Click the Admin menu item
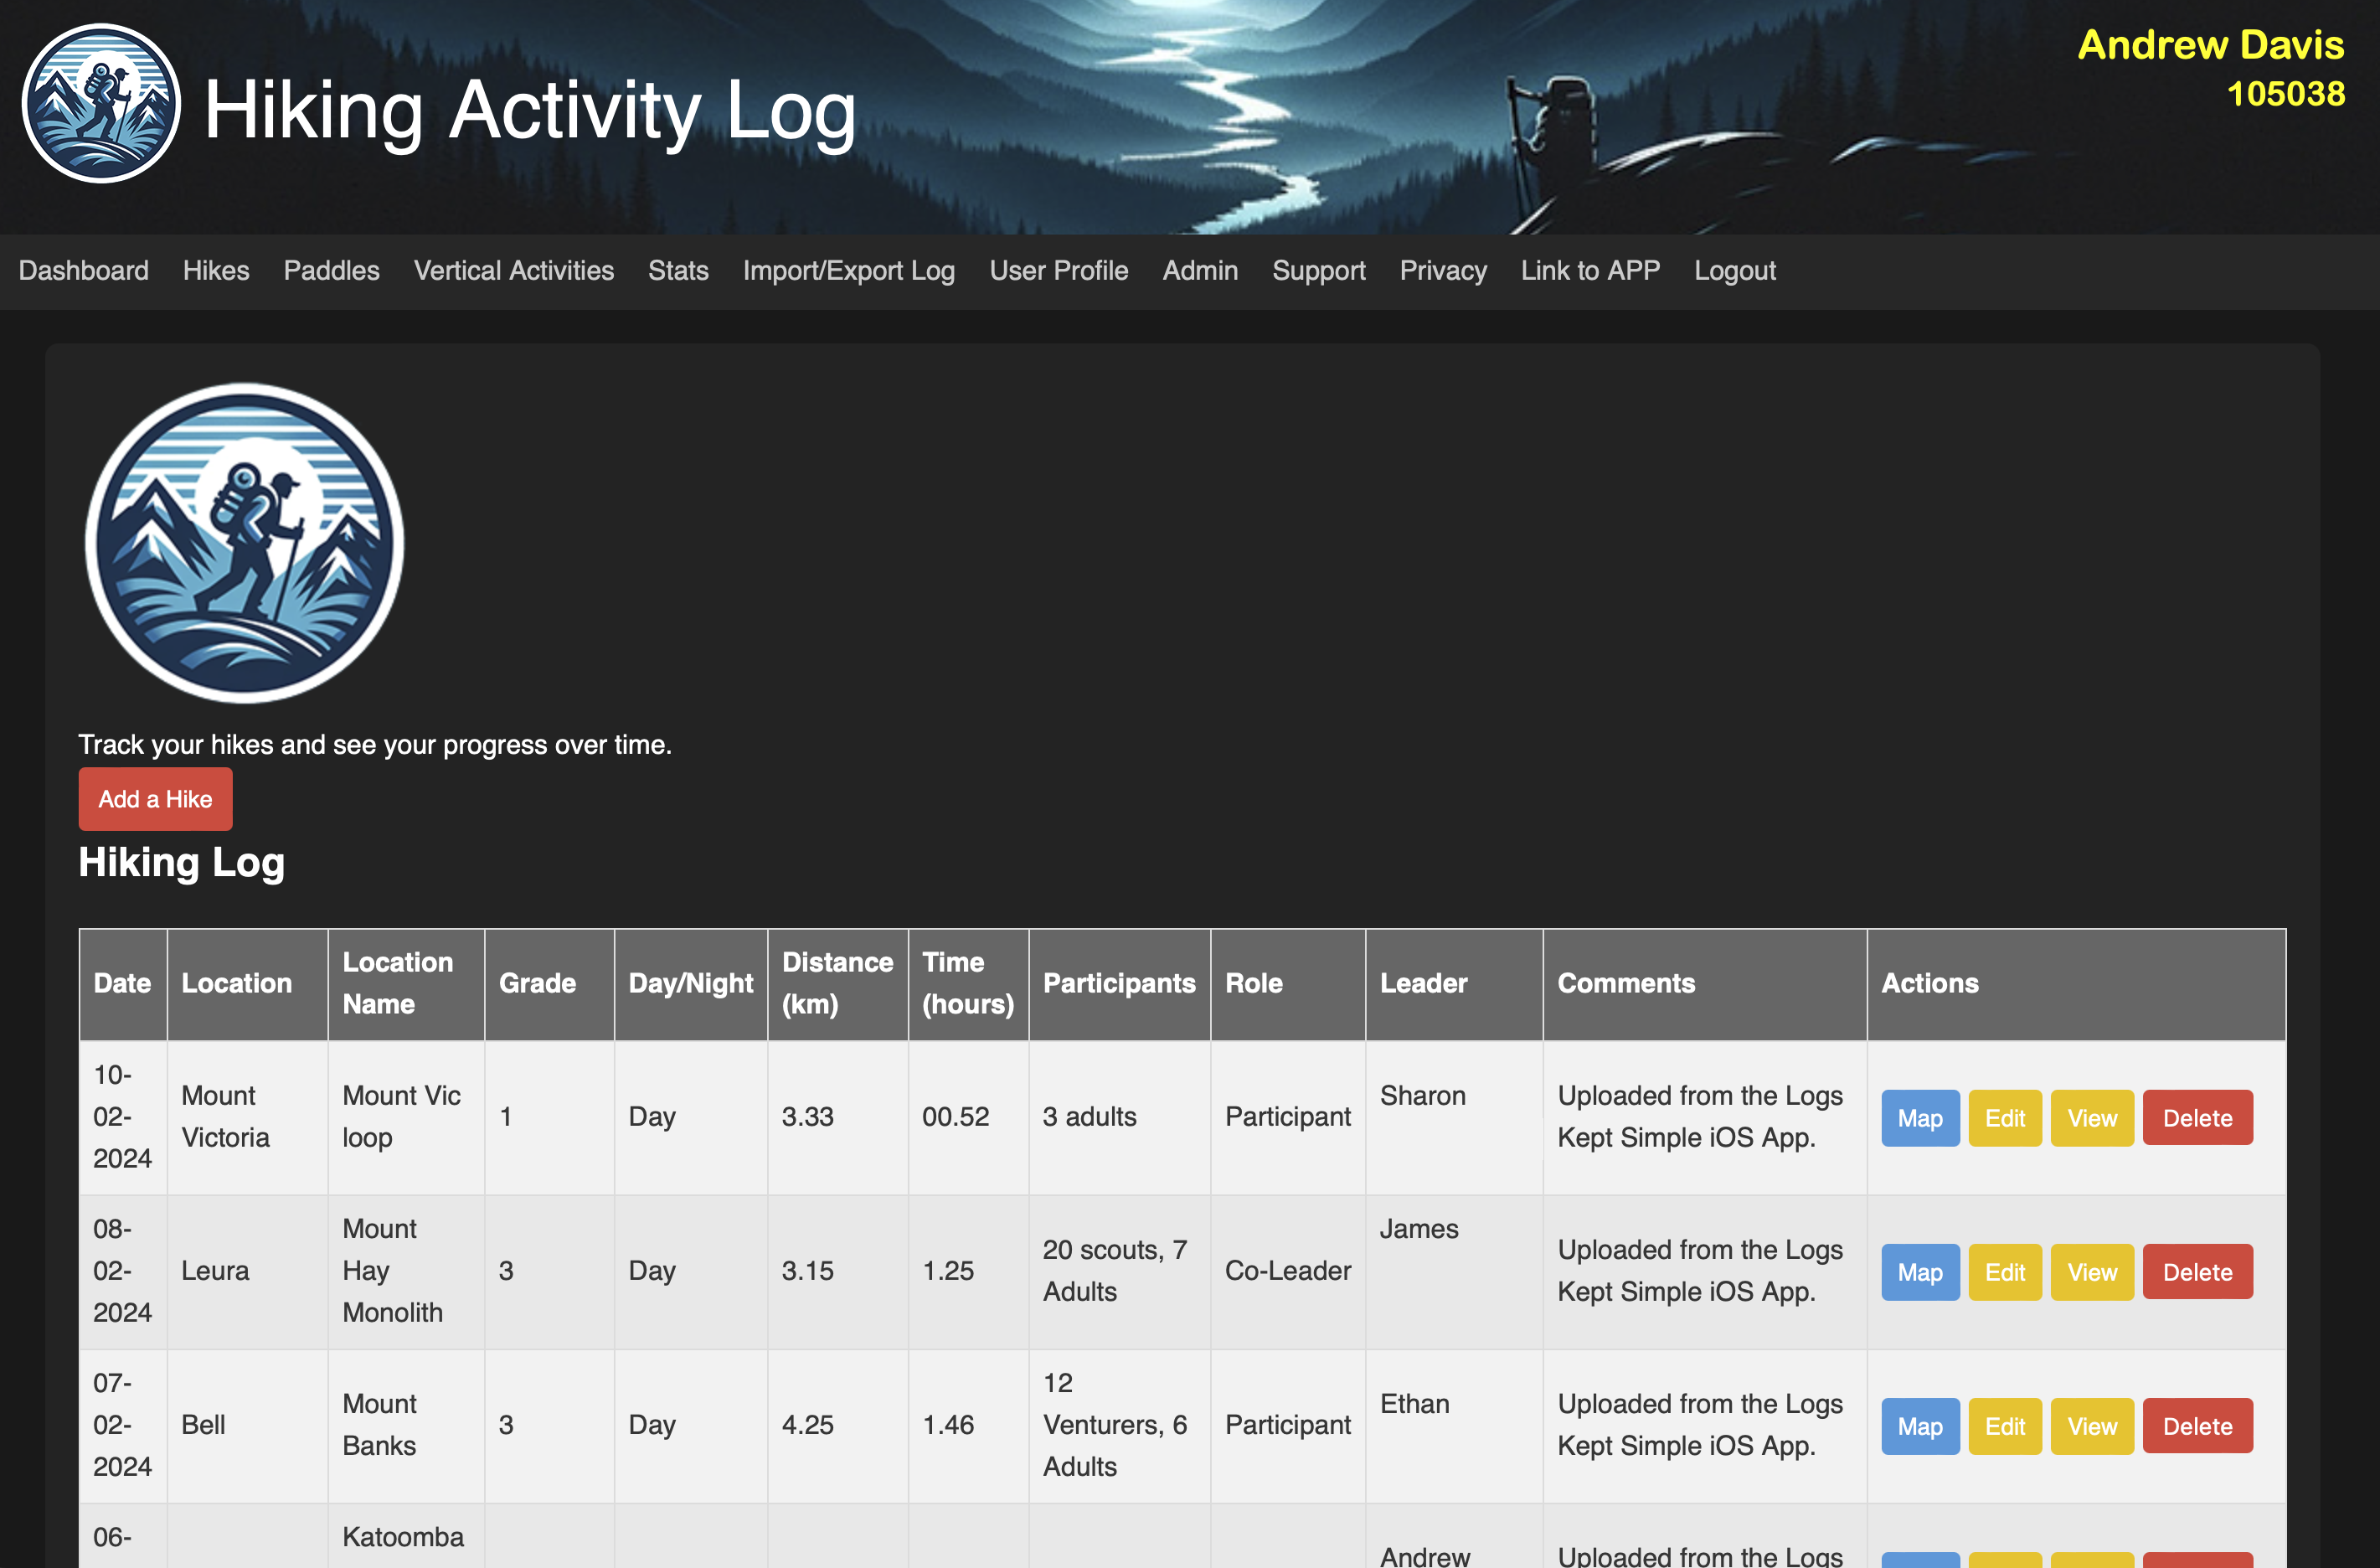Image resolution: width=2380 pixels, height=1568 pixels. [1199, 271]
